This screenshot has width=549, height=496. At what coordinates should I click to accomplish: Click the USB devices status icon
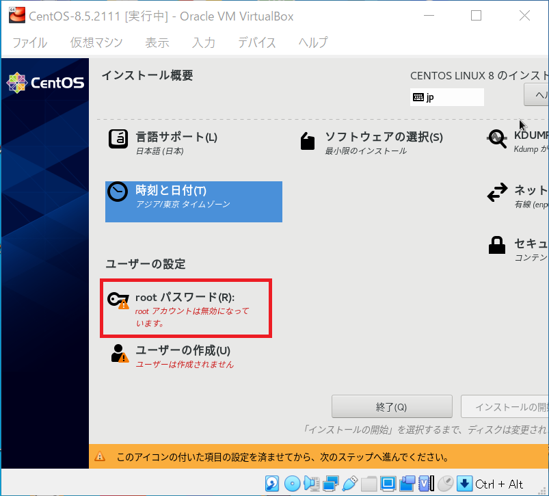click(x=349, y=484)
